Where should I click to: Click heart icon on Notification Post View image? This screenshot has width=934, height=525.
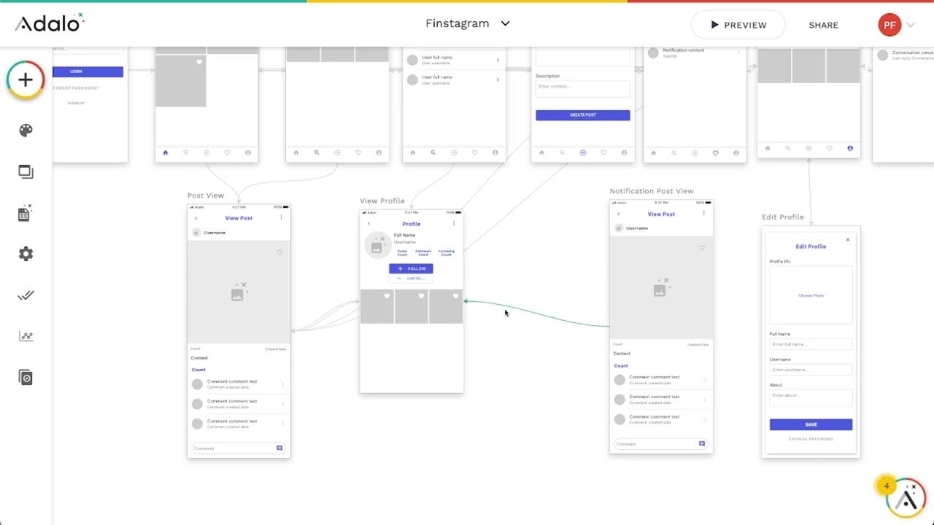(702, 248)
